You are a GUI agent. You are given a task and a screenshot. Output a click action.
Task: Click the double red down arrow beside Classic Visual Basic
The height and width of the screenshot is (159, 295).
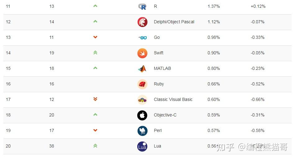(95, 99)
